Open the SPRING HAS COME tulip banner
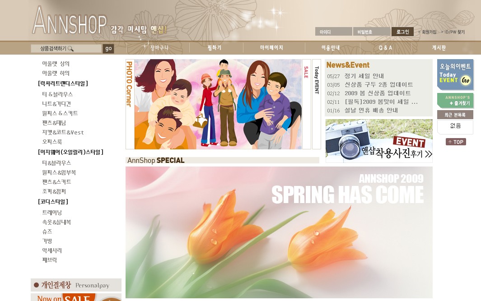Screen dimensions: 481x301 pos(279,232)
